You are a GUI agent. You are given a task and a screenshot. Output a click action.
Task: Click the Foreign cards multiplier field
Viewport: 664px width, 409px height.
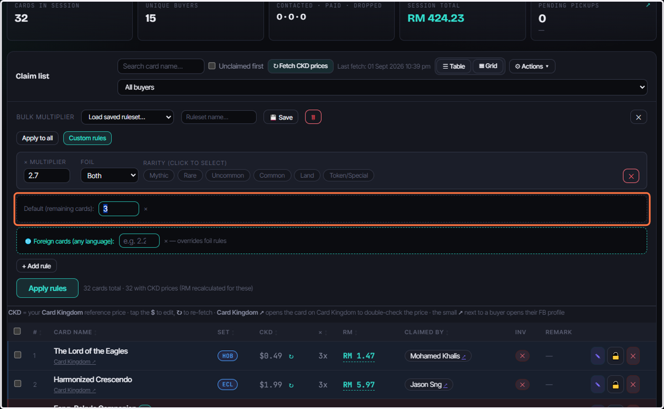[139, 241]
